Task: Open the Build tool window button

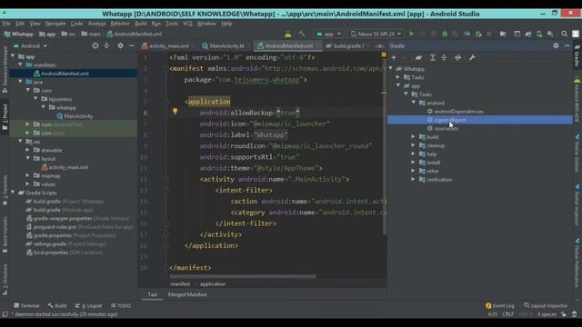Action: (x=57, y=306)
